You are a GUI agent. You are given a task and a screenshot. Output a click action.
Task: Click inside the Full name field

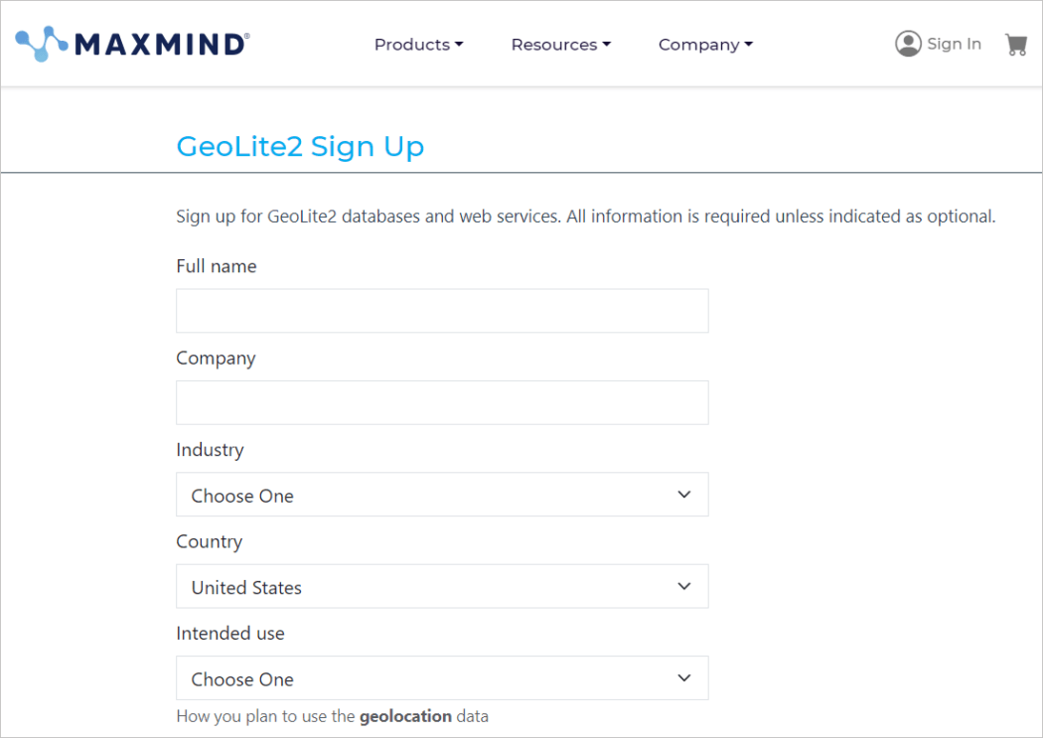point(442,310)
